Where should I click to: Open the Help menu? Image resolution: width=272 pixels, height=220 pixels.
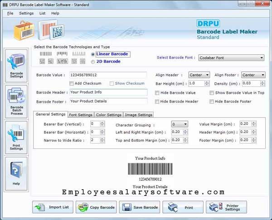[x=55, y=13]
